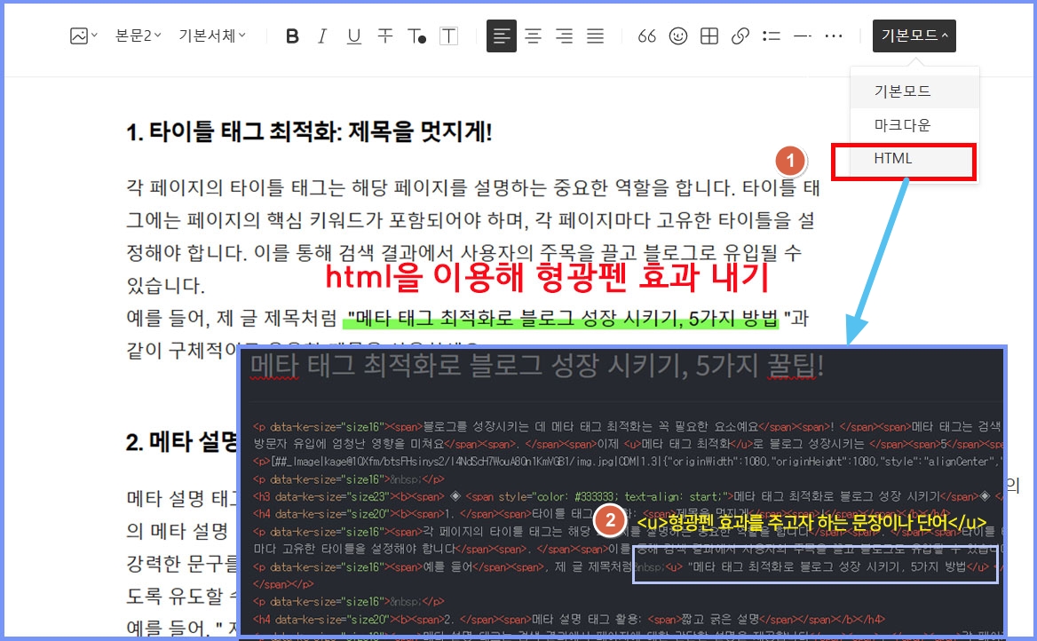This screenshot has width=1037, height=641.
Task: Open the text color tool
Action: 416,36
